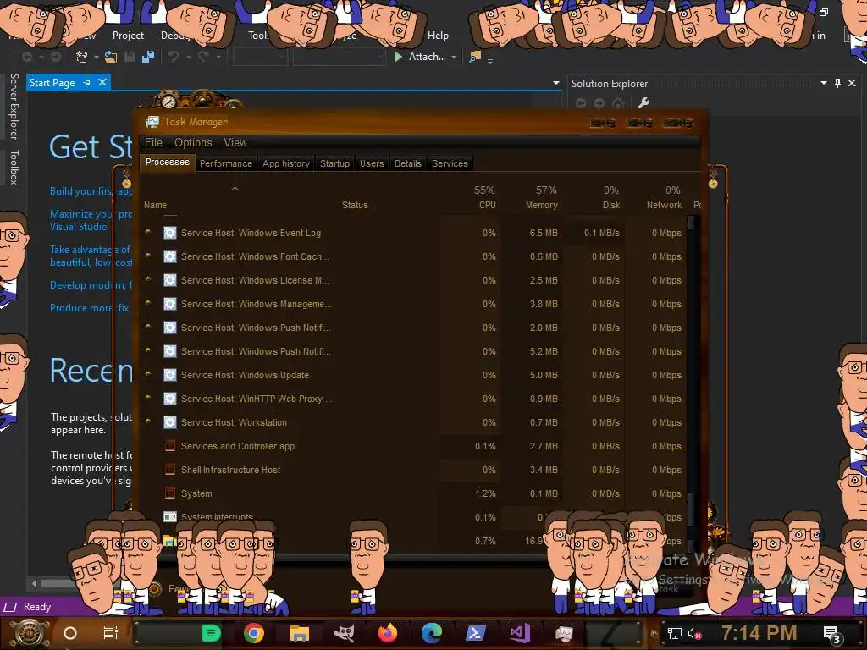Open the solution platforms combo box
Image resolution: width=867 pixels, height=650 pixels.
pos(339,57)
